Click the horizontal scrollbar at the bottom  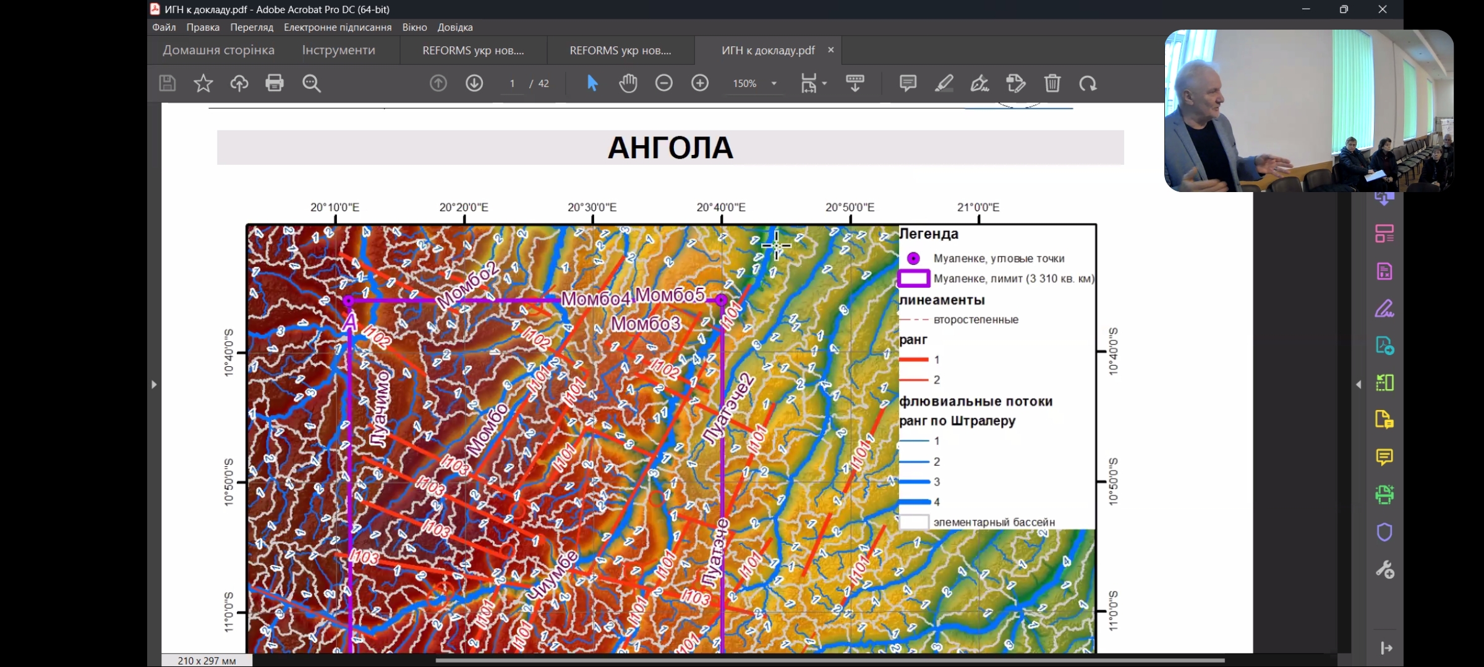829,660
